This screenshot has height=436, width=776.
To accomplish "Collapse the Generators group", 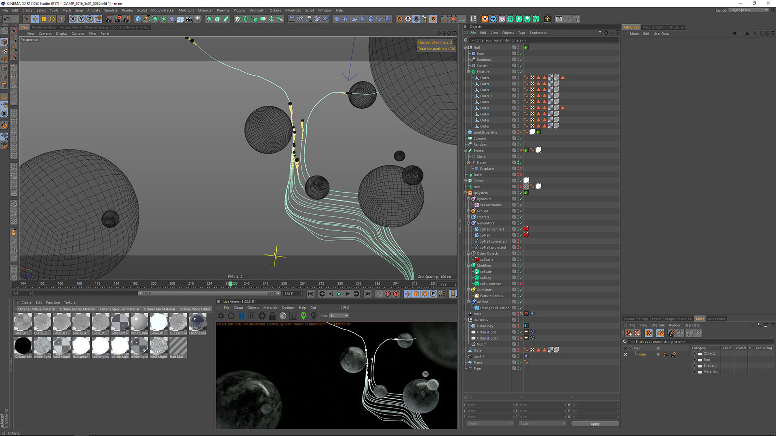I will pyautogui.click(x=469, y=223).
